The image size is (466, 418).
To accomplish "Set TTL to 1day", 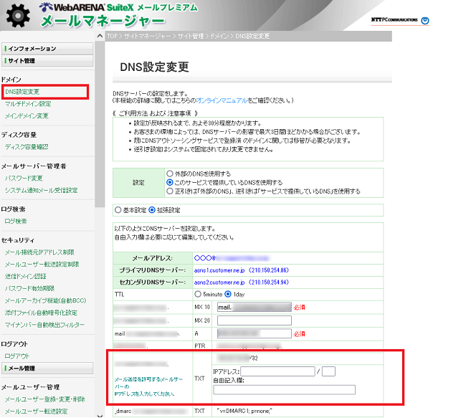I will (x=228, y=294).
